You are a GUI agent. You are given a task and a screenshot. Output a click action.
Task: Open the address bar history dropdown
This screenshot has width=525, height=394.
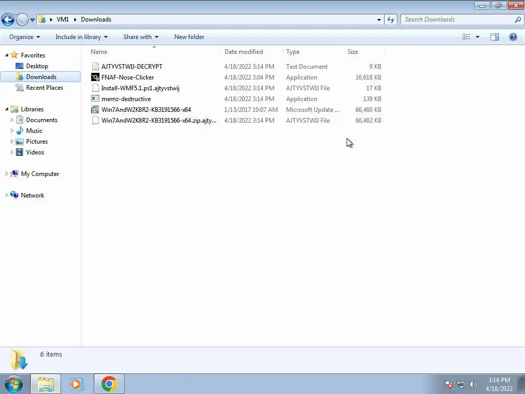click(379, 20)
